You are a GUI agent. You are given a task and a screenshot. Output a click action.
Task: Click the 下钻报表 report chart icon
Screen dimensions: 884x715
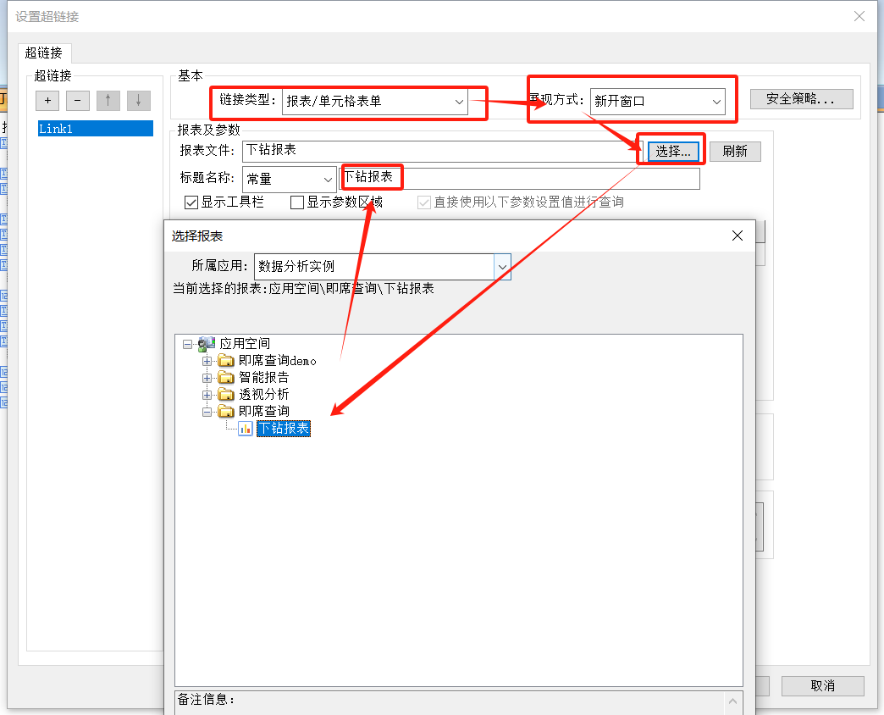246,429
